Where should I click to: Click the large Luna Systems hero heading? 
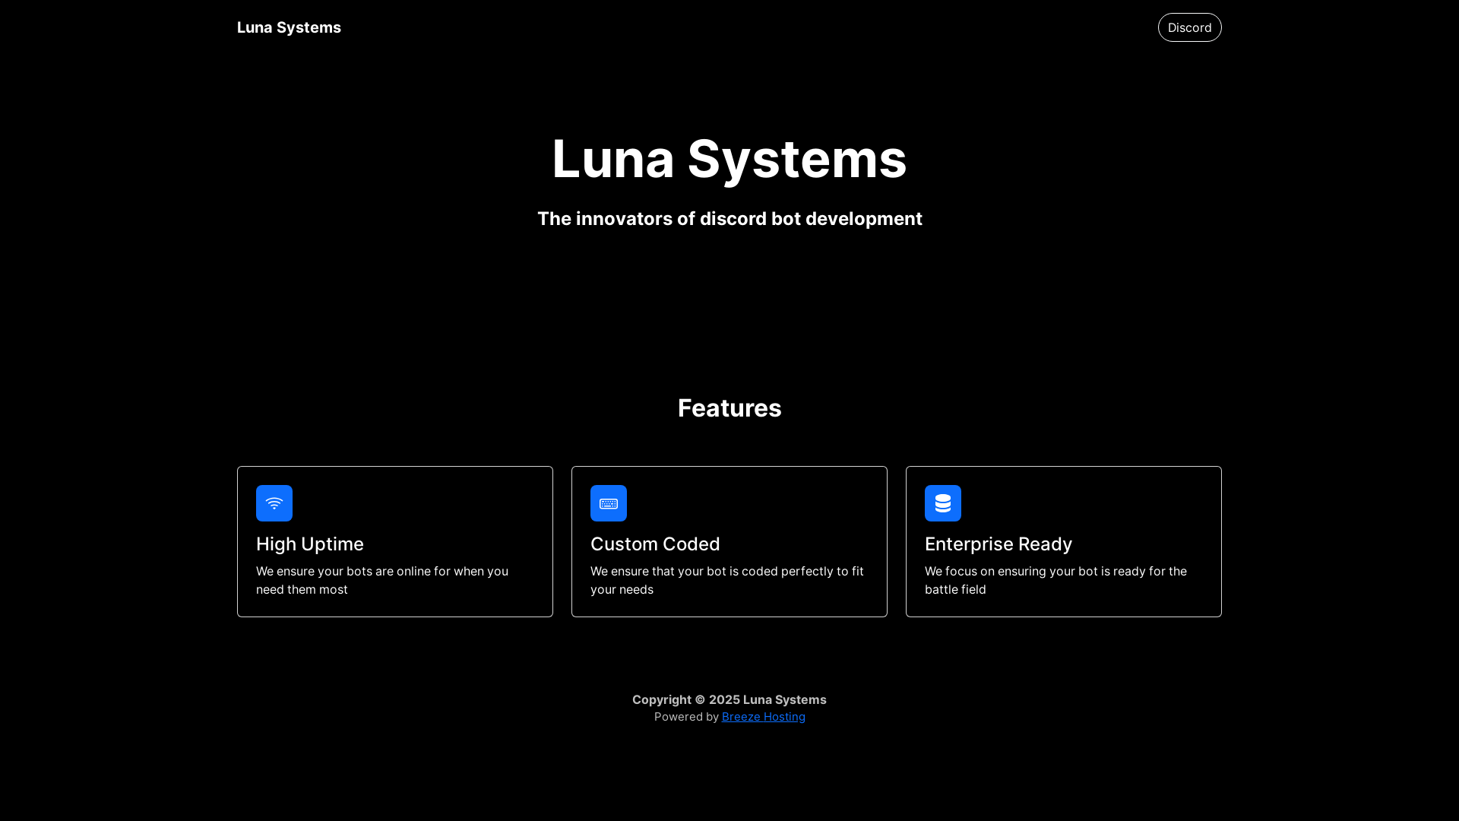729,159
